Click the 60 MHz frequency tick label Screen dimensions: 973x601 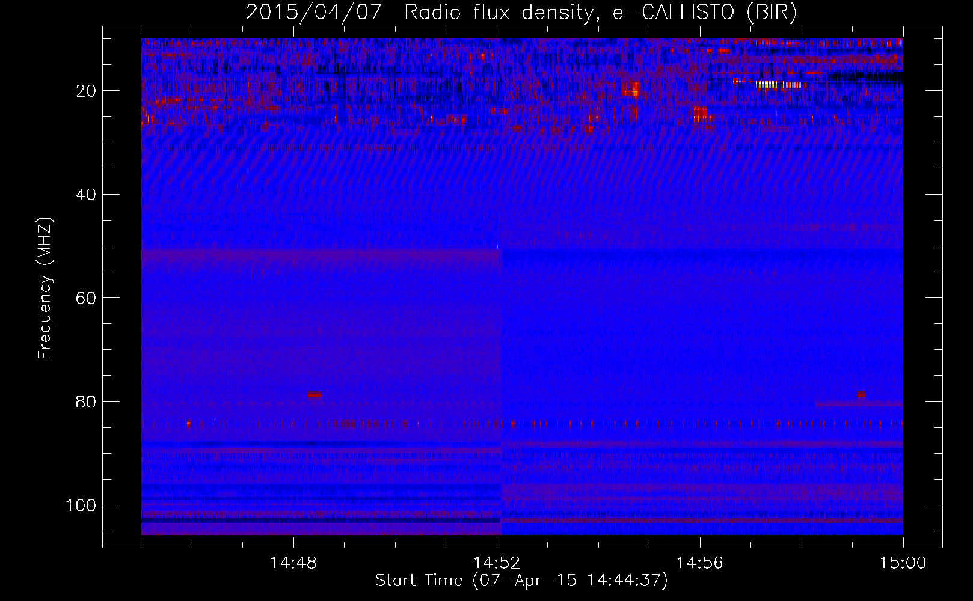click(87, 298)
